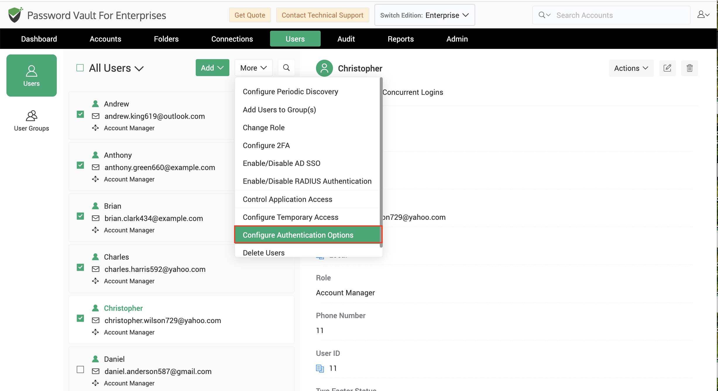Click Christopher's green avatar icon in details header
This screenshot has height=391, width=718.
pyautogui.click(x=324, y=68)
